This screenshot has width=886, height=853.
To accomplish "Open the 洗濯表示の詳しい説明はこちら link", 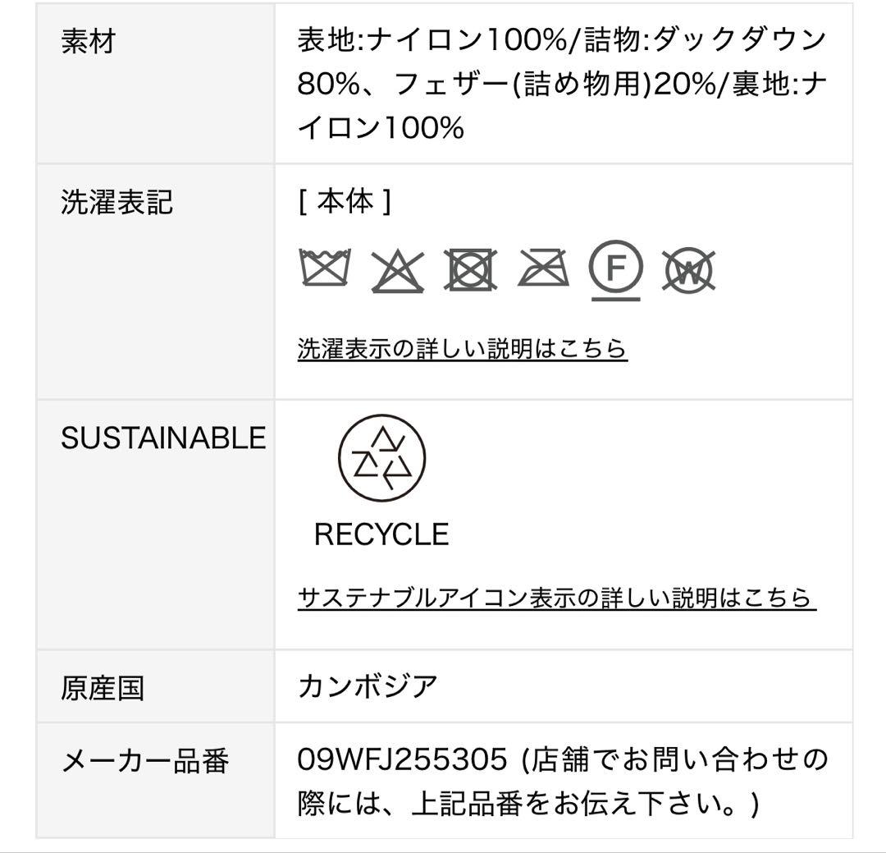I will click(x=462, y=349).
